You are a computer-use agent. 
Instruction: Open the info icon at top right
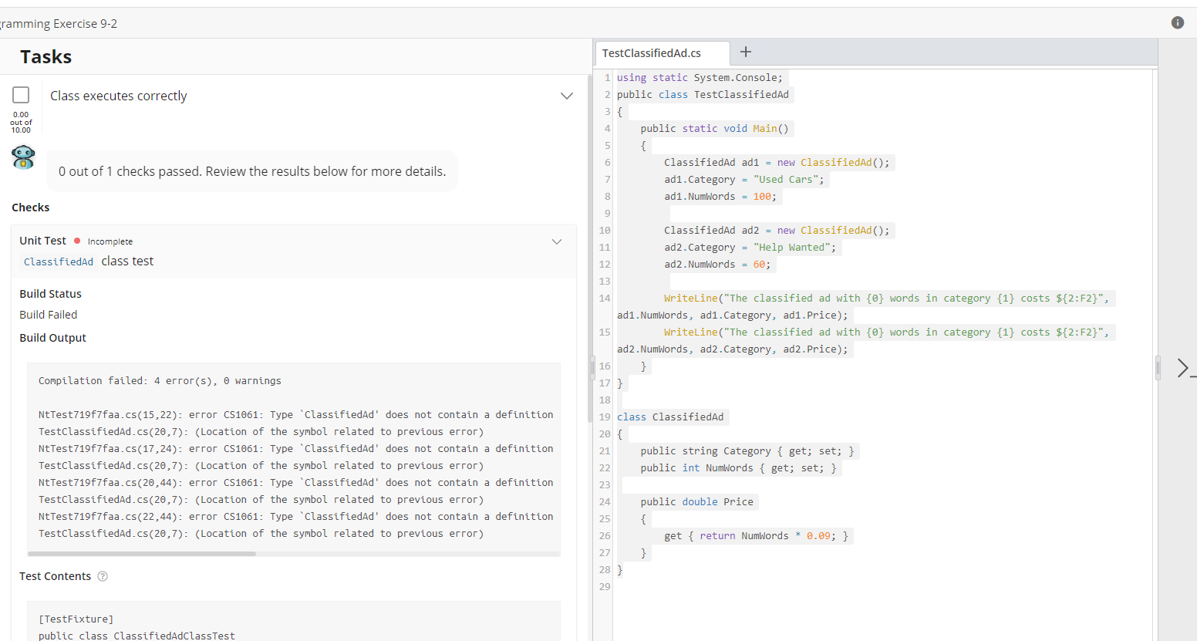coord(1177,22)
